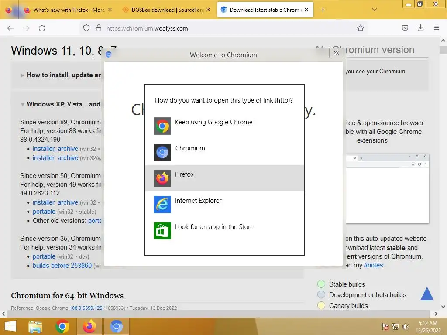Open Google Chrome from the taskbar

62,326
